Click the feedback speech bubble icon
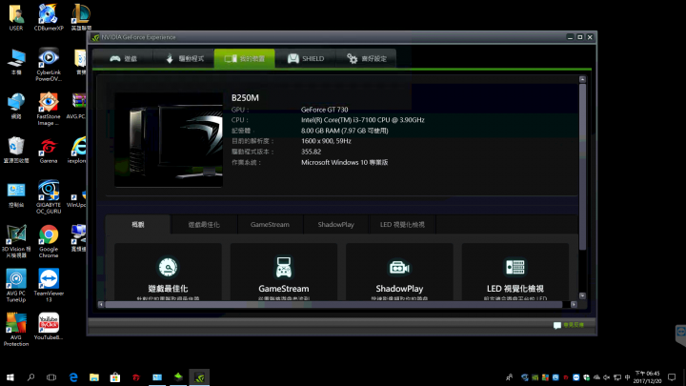 [557, 325]
